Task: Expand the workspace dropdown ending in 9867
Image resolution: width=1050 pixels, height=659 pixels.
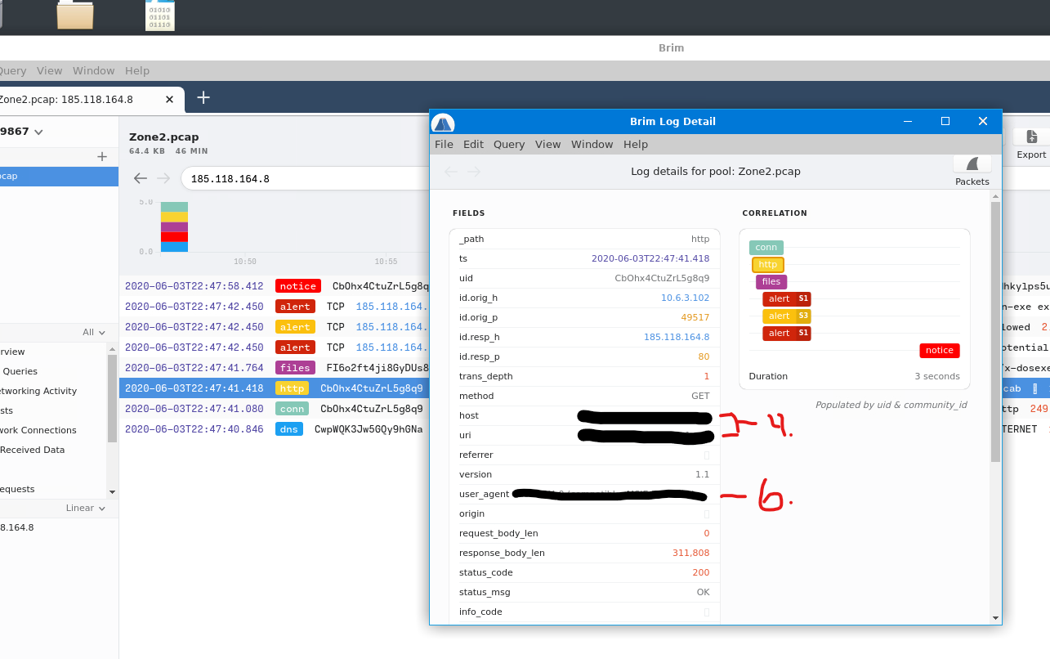Action: [22, 132]
